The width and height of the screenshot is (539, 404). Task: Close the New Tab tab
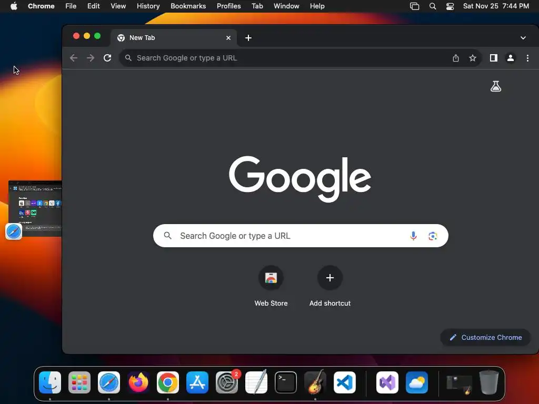pyautogui.click(x=228, y=38)
